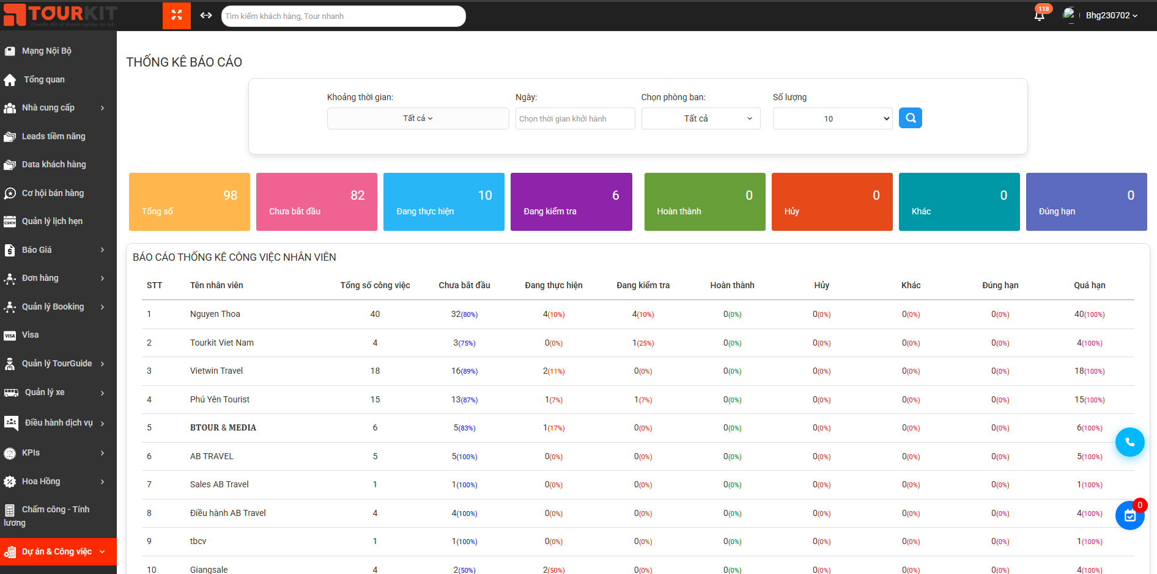Click the Chấm công calculator icon
1157x574 pixels.
pos(10,510)
